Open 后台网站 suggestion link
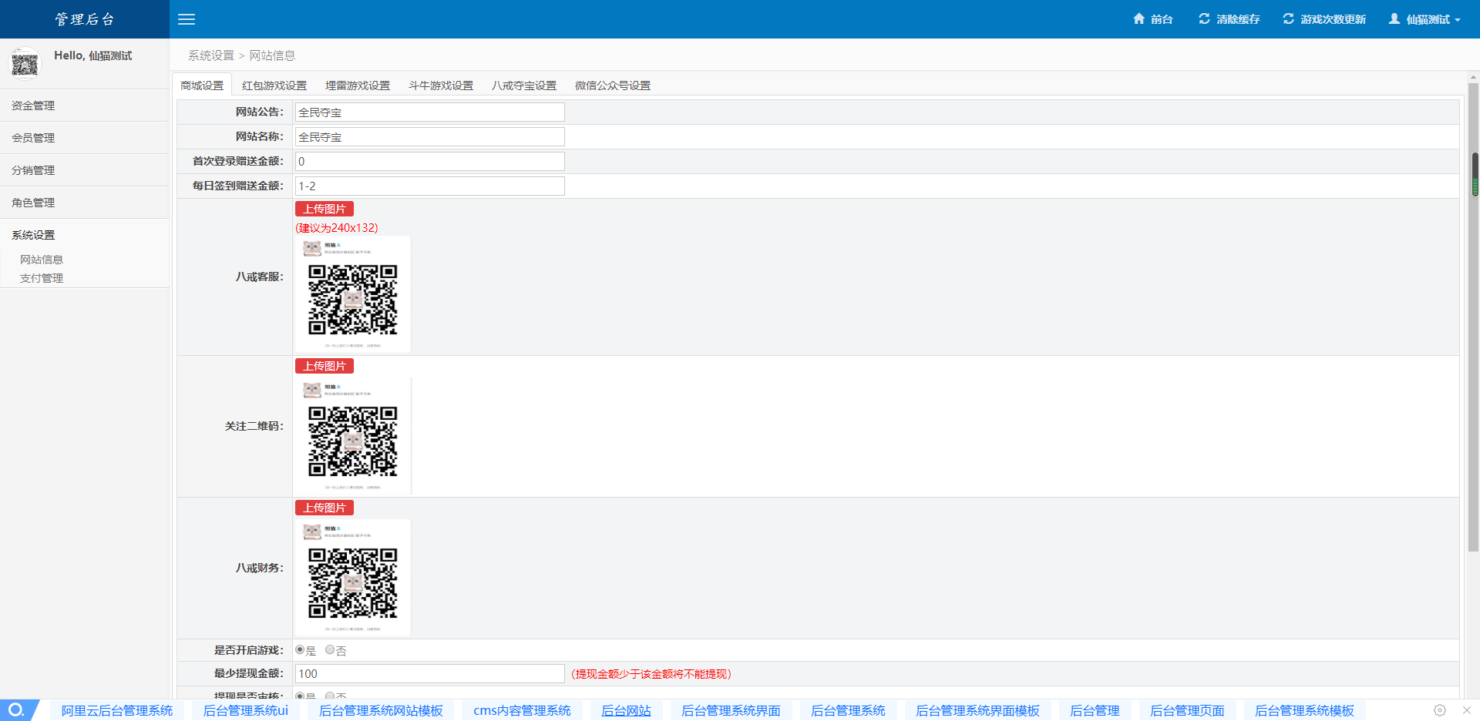Viewport: 1480px width, 721px height. tap(626, 710)
